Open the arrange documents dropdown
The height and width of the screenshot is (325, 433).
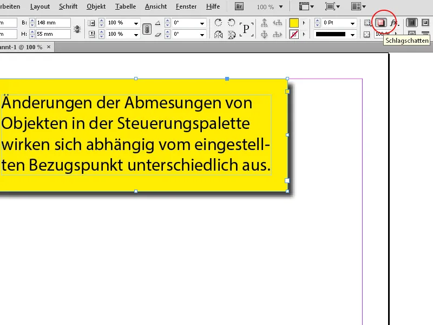pyautogui.click(x=358, y=6)
